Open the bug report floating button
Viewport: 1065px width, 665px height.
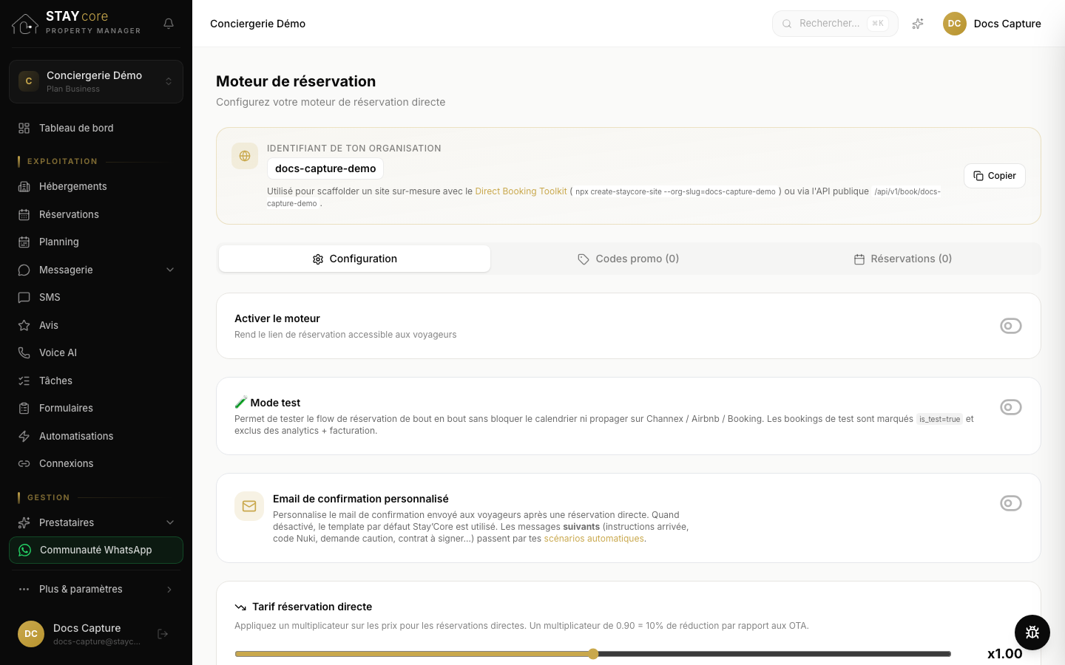[x=1032, y=632]
